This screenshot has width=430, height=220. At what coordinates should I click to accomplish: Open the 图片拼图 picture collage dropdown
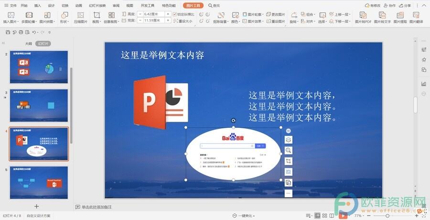(x=47, y=21)
